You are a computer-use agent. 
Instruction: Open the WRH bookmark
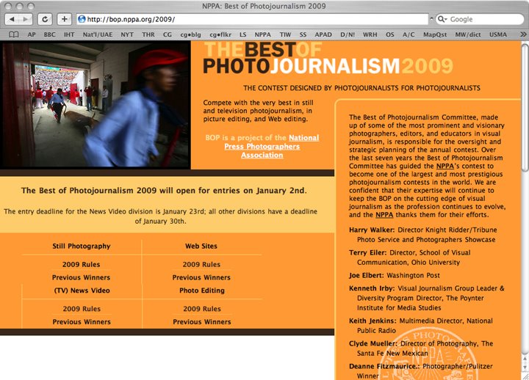370,34
